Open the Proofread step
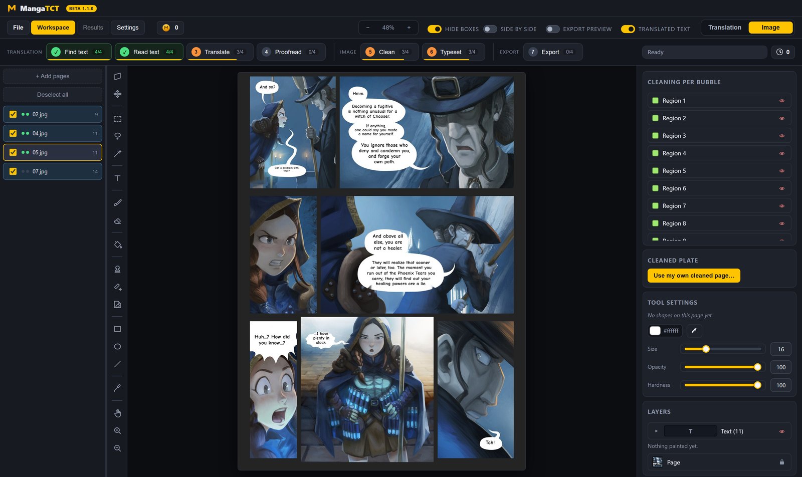Screen dimensions: 802x477 (291, 52)
